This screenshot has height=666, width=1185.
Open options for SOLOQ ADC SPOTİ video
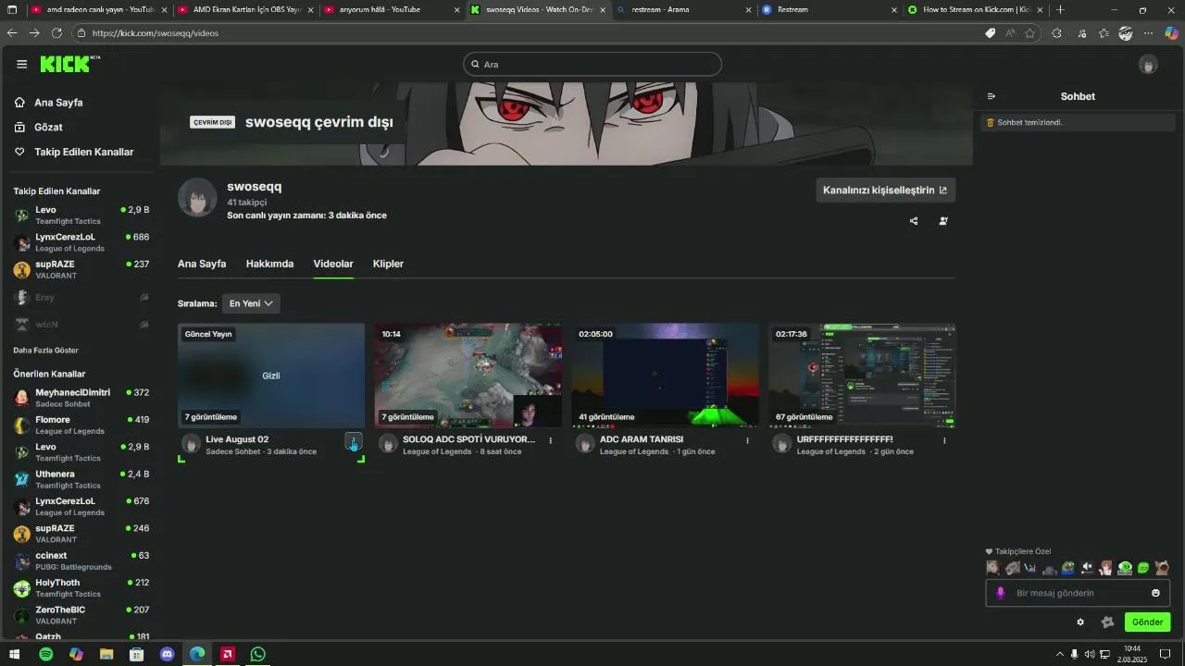pos(551,440)
